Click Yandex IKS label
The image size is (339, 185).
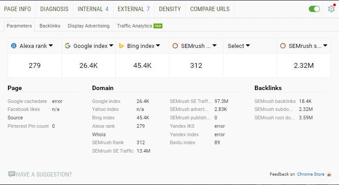pos(182,126)
